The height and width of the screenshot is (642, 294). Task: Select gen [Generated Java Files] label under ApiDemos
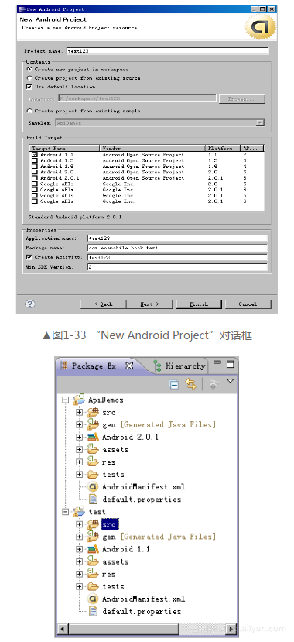159,424
